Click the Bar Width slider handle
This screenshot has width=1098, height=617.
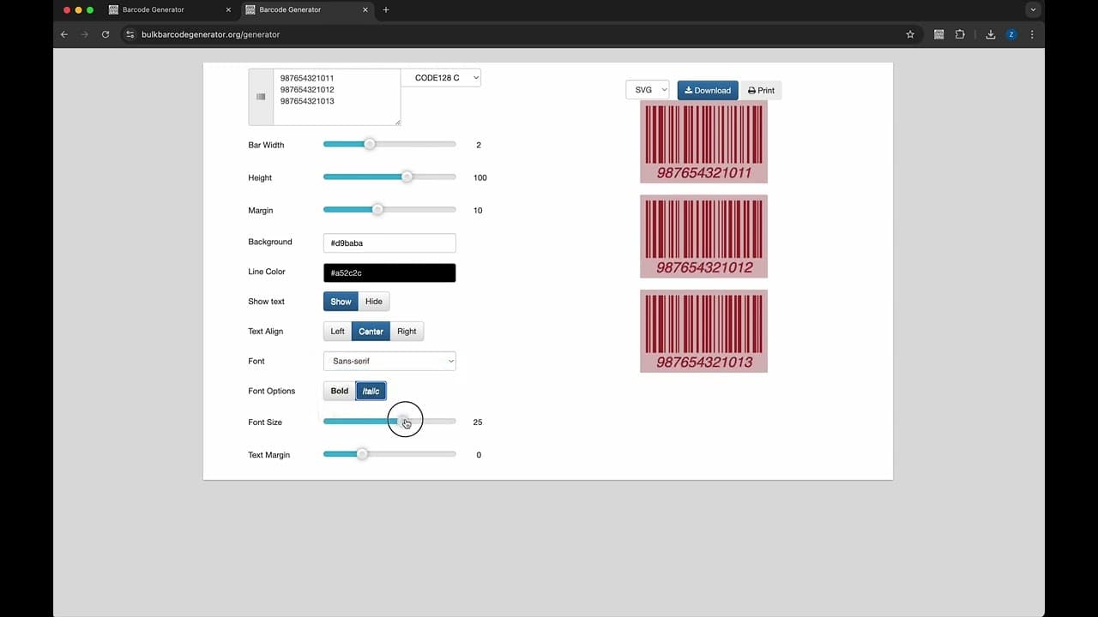[370, 144]
